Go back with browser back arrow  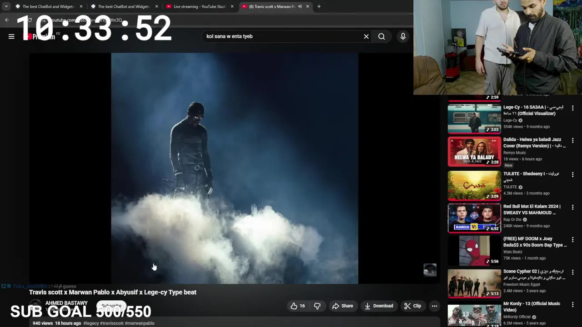coord(7,20)
